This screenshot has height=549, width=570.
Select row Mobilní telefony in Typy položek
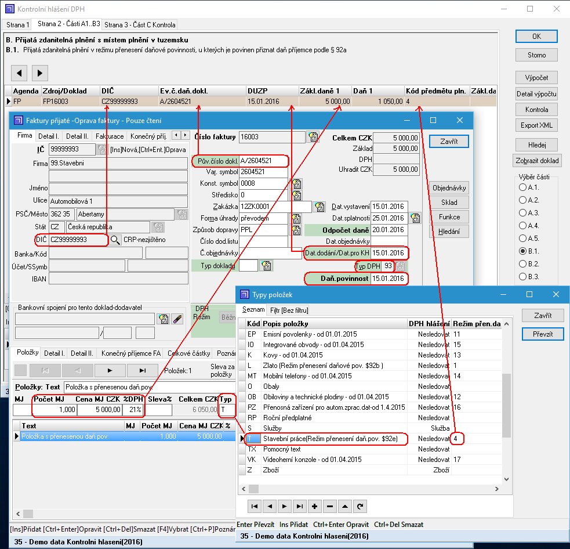(371, 376)
